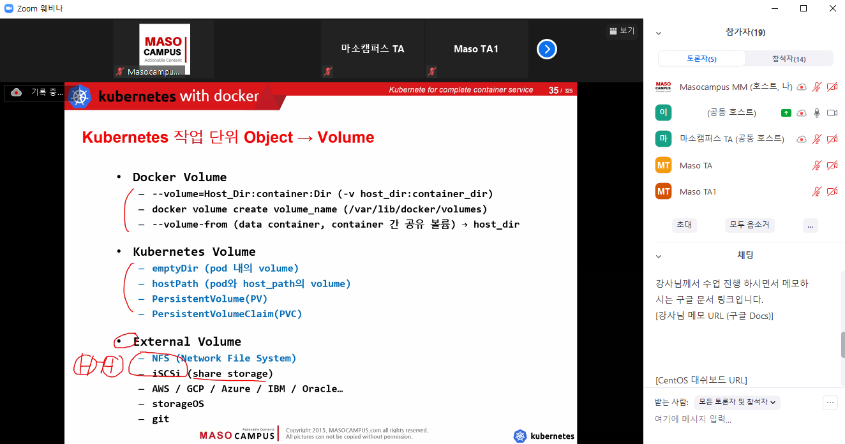
Task: Mute the co-host's active microphone
Action: coord(816,113)
